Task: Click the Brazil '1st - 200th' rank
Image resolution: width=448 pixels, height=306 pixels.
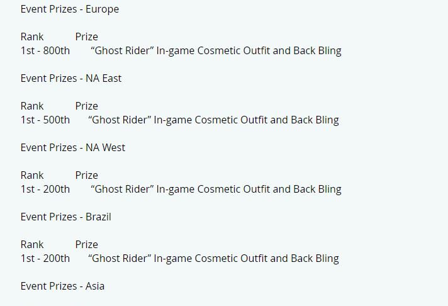Action: 45,258
